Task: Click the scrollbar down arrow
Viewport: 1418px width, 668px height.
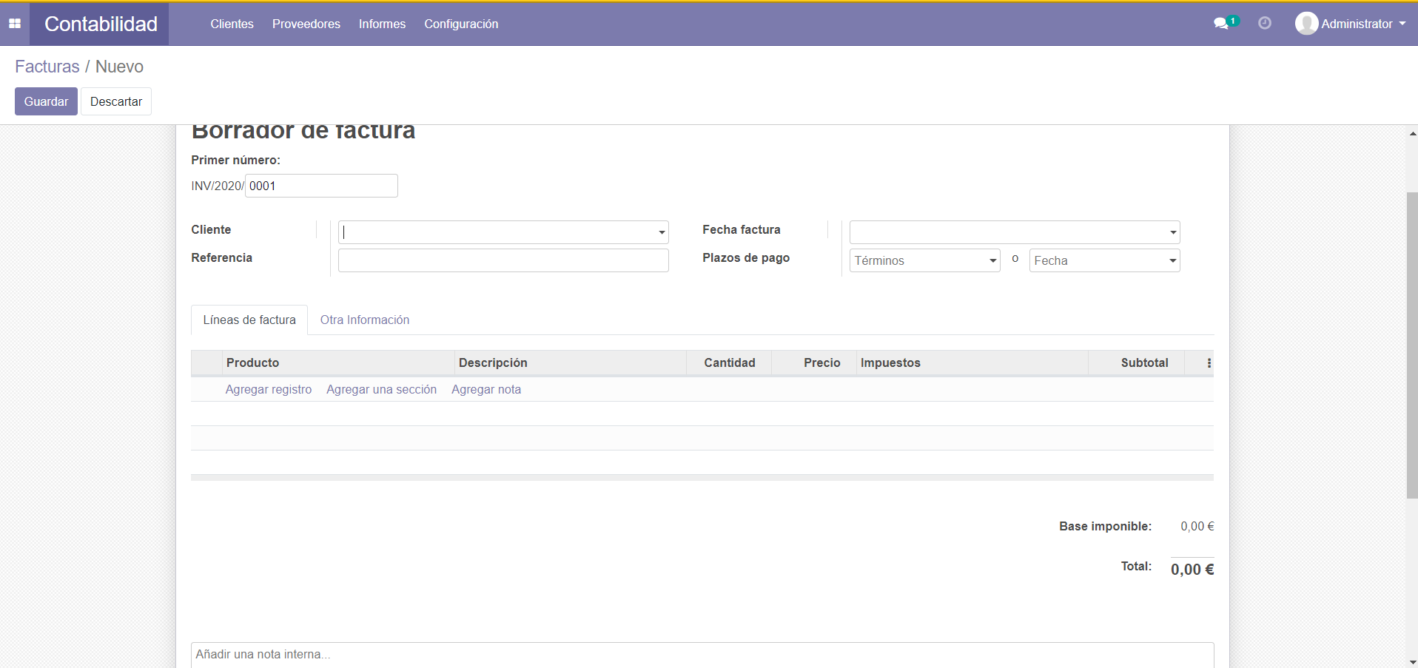Action: (x=1413, y=662)
